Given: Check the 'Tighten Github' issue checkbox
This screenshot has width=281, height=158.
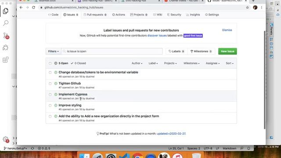Looking at the screenshot, I should point(50,84).
